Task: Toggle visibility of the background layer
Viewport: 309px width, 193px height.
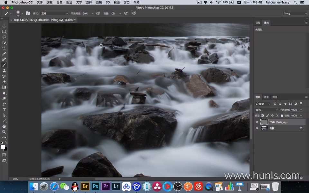Action: (x=257, y=128)
